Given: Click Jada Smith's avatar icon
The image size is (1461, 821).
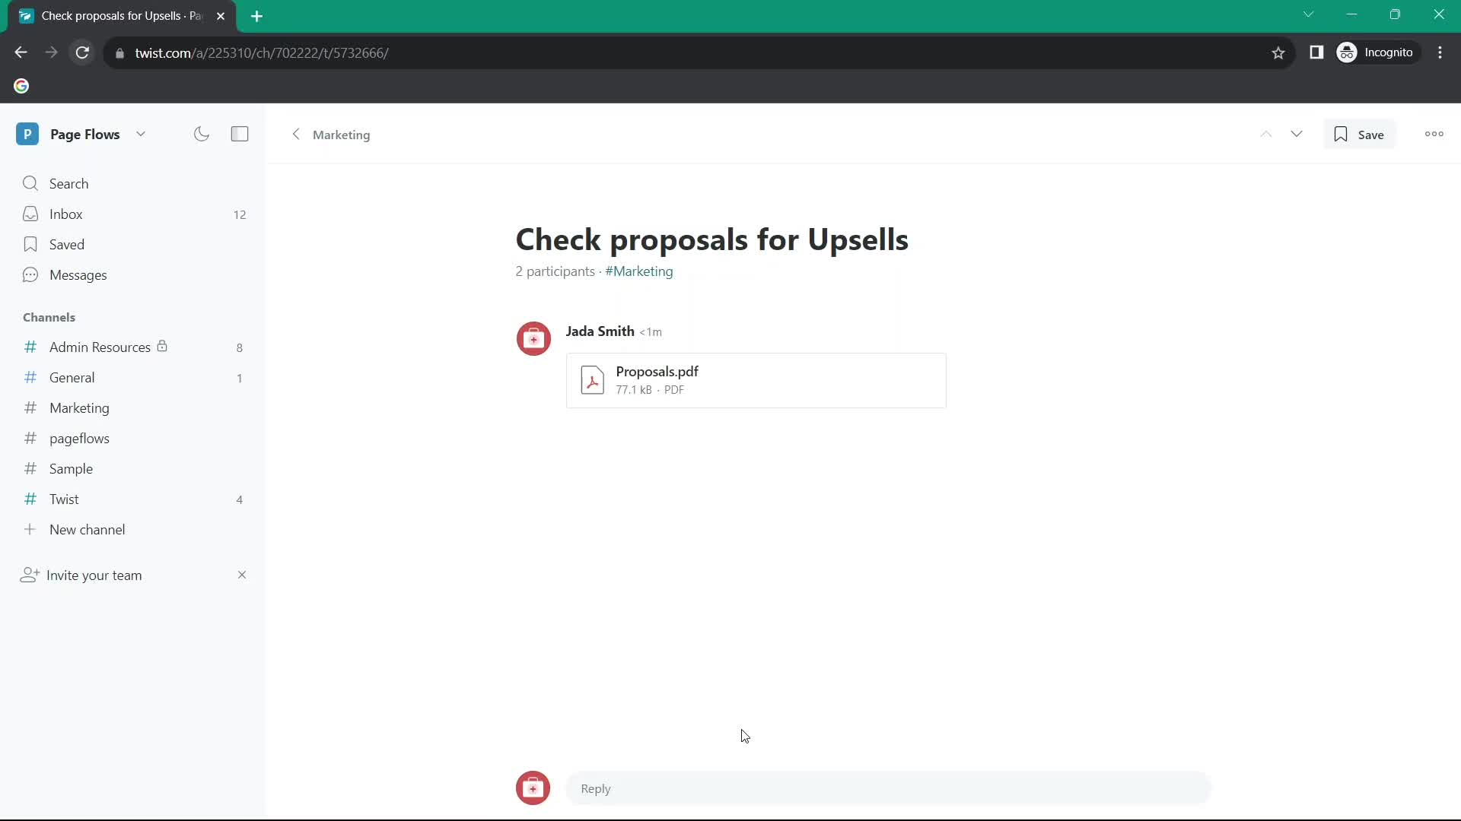Looking at the screenshot, I should [x=533, y=339].
